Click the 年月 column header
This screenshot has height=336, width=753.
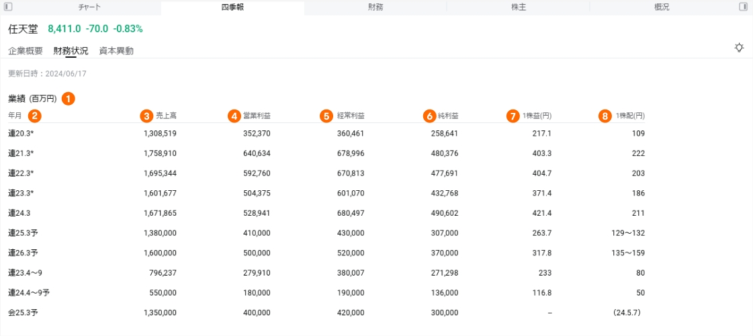pyautogui.click(x=15, y=116)
